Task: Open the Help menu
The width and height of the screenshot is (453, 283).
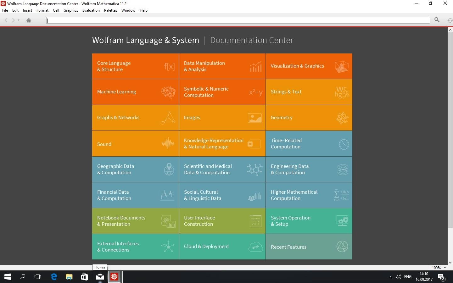Action: [143, 10]
